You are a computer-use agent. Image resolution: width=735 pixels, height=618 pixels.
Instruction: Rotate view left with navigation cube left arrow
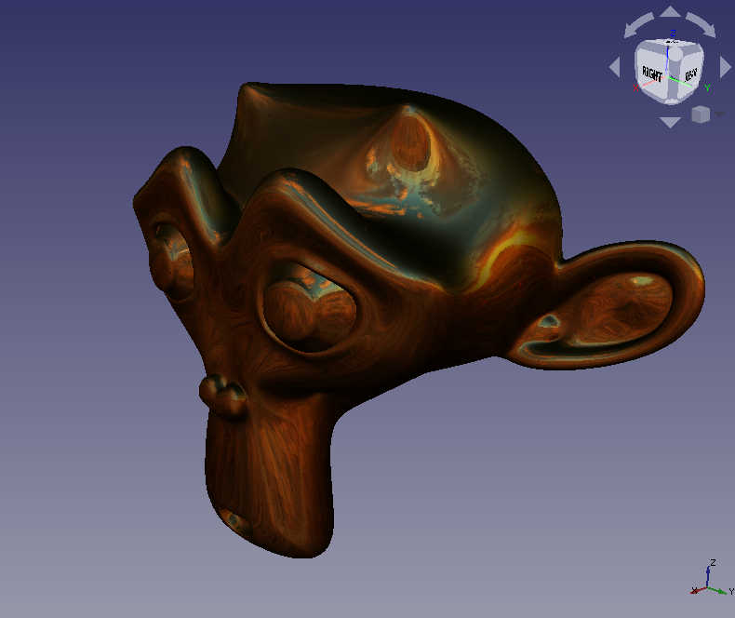615,67
